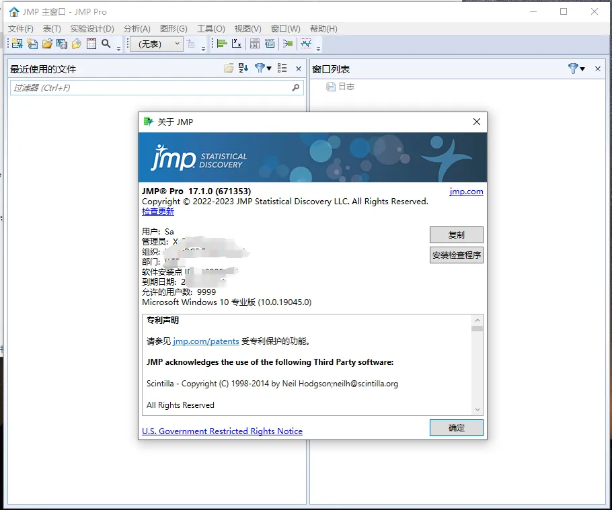Viewport: 612px width, 510px height.
Task: Click the scrollbar thumb in the patent text box
Action: coord(477,329)
